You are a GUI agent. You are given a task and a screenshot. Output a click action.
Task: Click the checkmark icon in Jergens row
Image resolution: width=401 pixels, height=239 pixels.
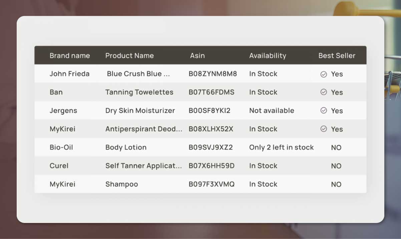click(324, 110)
